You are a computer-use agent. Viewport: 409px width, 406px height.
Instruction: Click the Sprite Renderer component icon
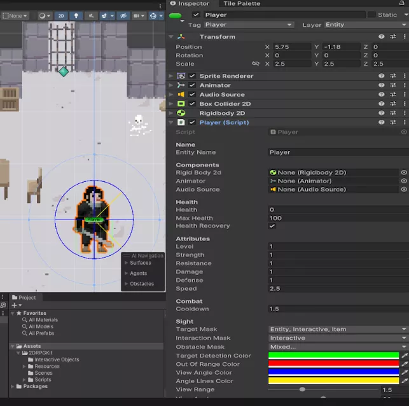[x=181, y=76]
